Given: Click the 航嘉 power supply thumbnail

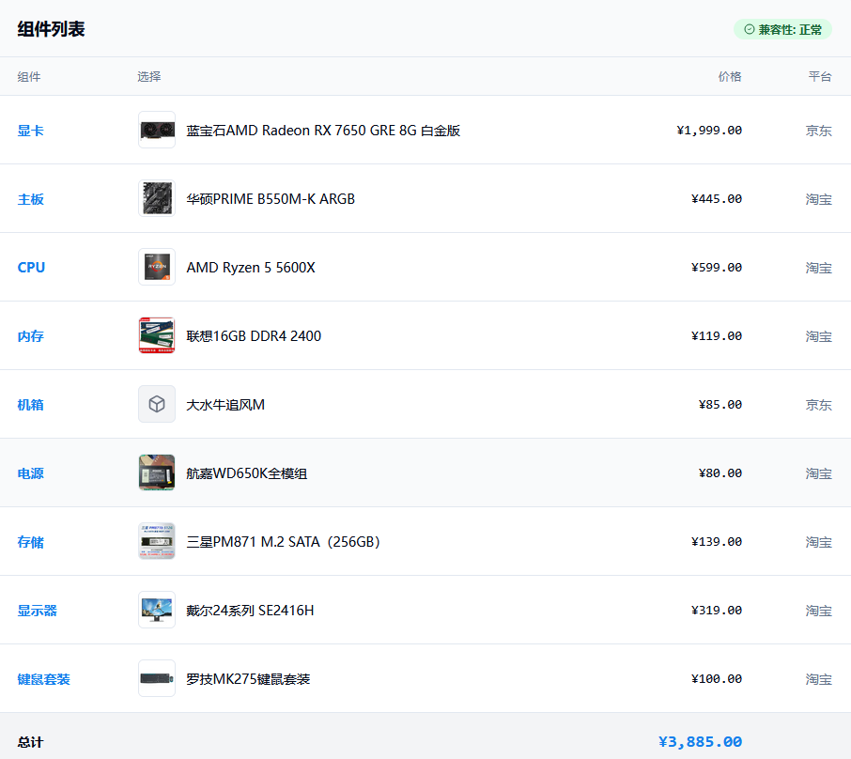Looking at the screenshot, I should point(157,472).
